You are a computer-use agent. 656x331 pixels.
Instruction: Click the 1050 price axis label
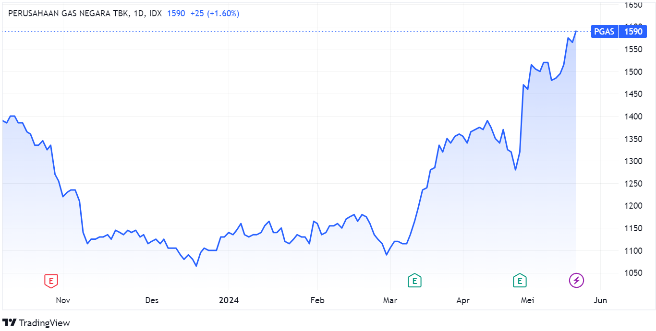pyautogui.click(x=632, y=273)
